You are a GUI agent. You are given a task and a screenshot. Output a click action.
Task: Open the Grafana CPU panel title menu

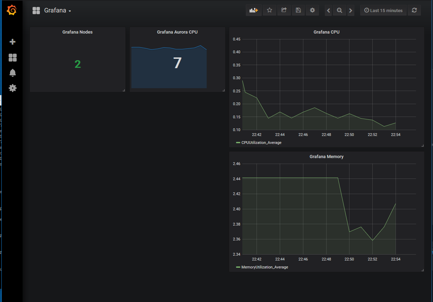326,32
